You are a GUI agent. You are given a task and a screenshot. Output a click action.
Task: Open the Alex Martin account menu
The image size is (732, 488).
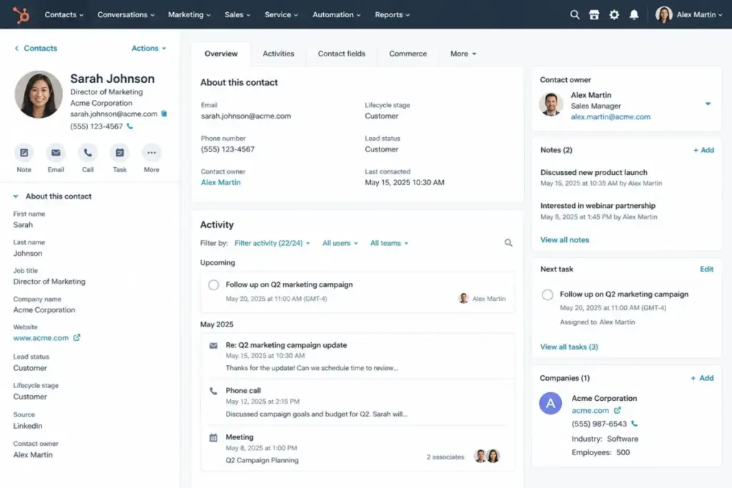click(x=688, y=14)
